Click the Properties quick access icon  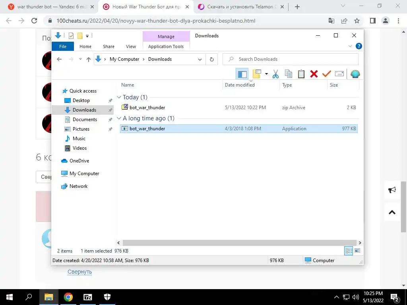click(71, 36)
